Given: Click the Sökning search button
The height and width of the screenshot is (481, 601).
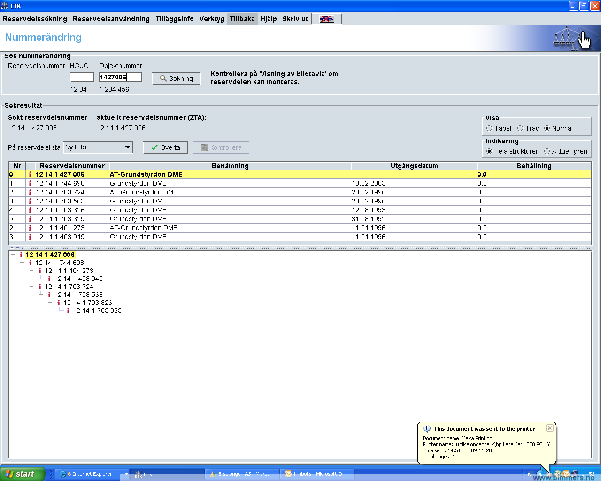Looking at the screenshot, I should 176,78.
